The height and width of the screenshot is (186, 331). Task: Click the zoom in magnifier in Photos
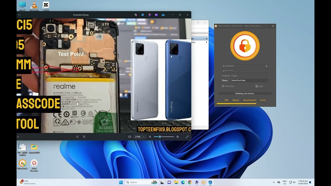tap(178, 137)
